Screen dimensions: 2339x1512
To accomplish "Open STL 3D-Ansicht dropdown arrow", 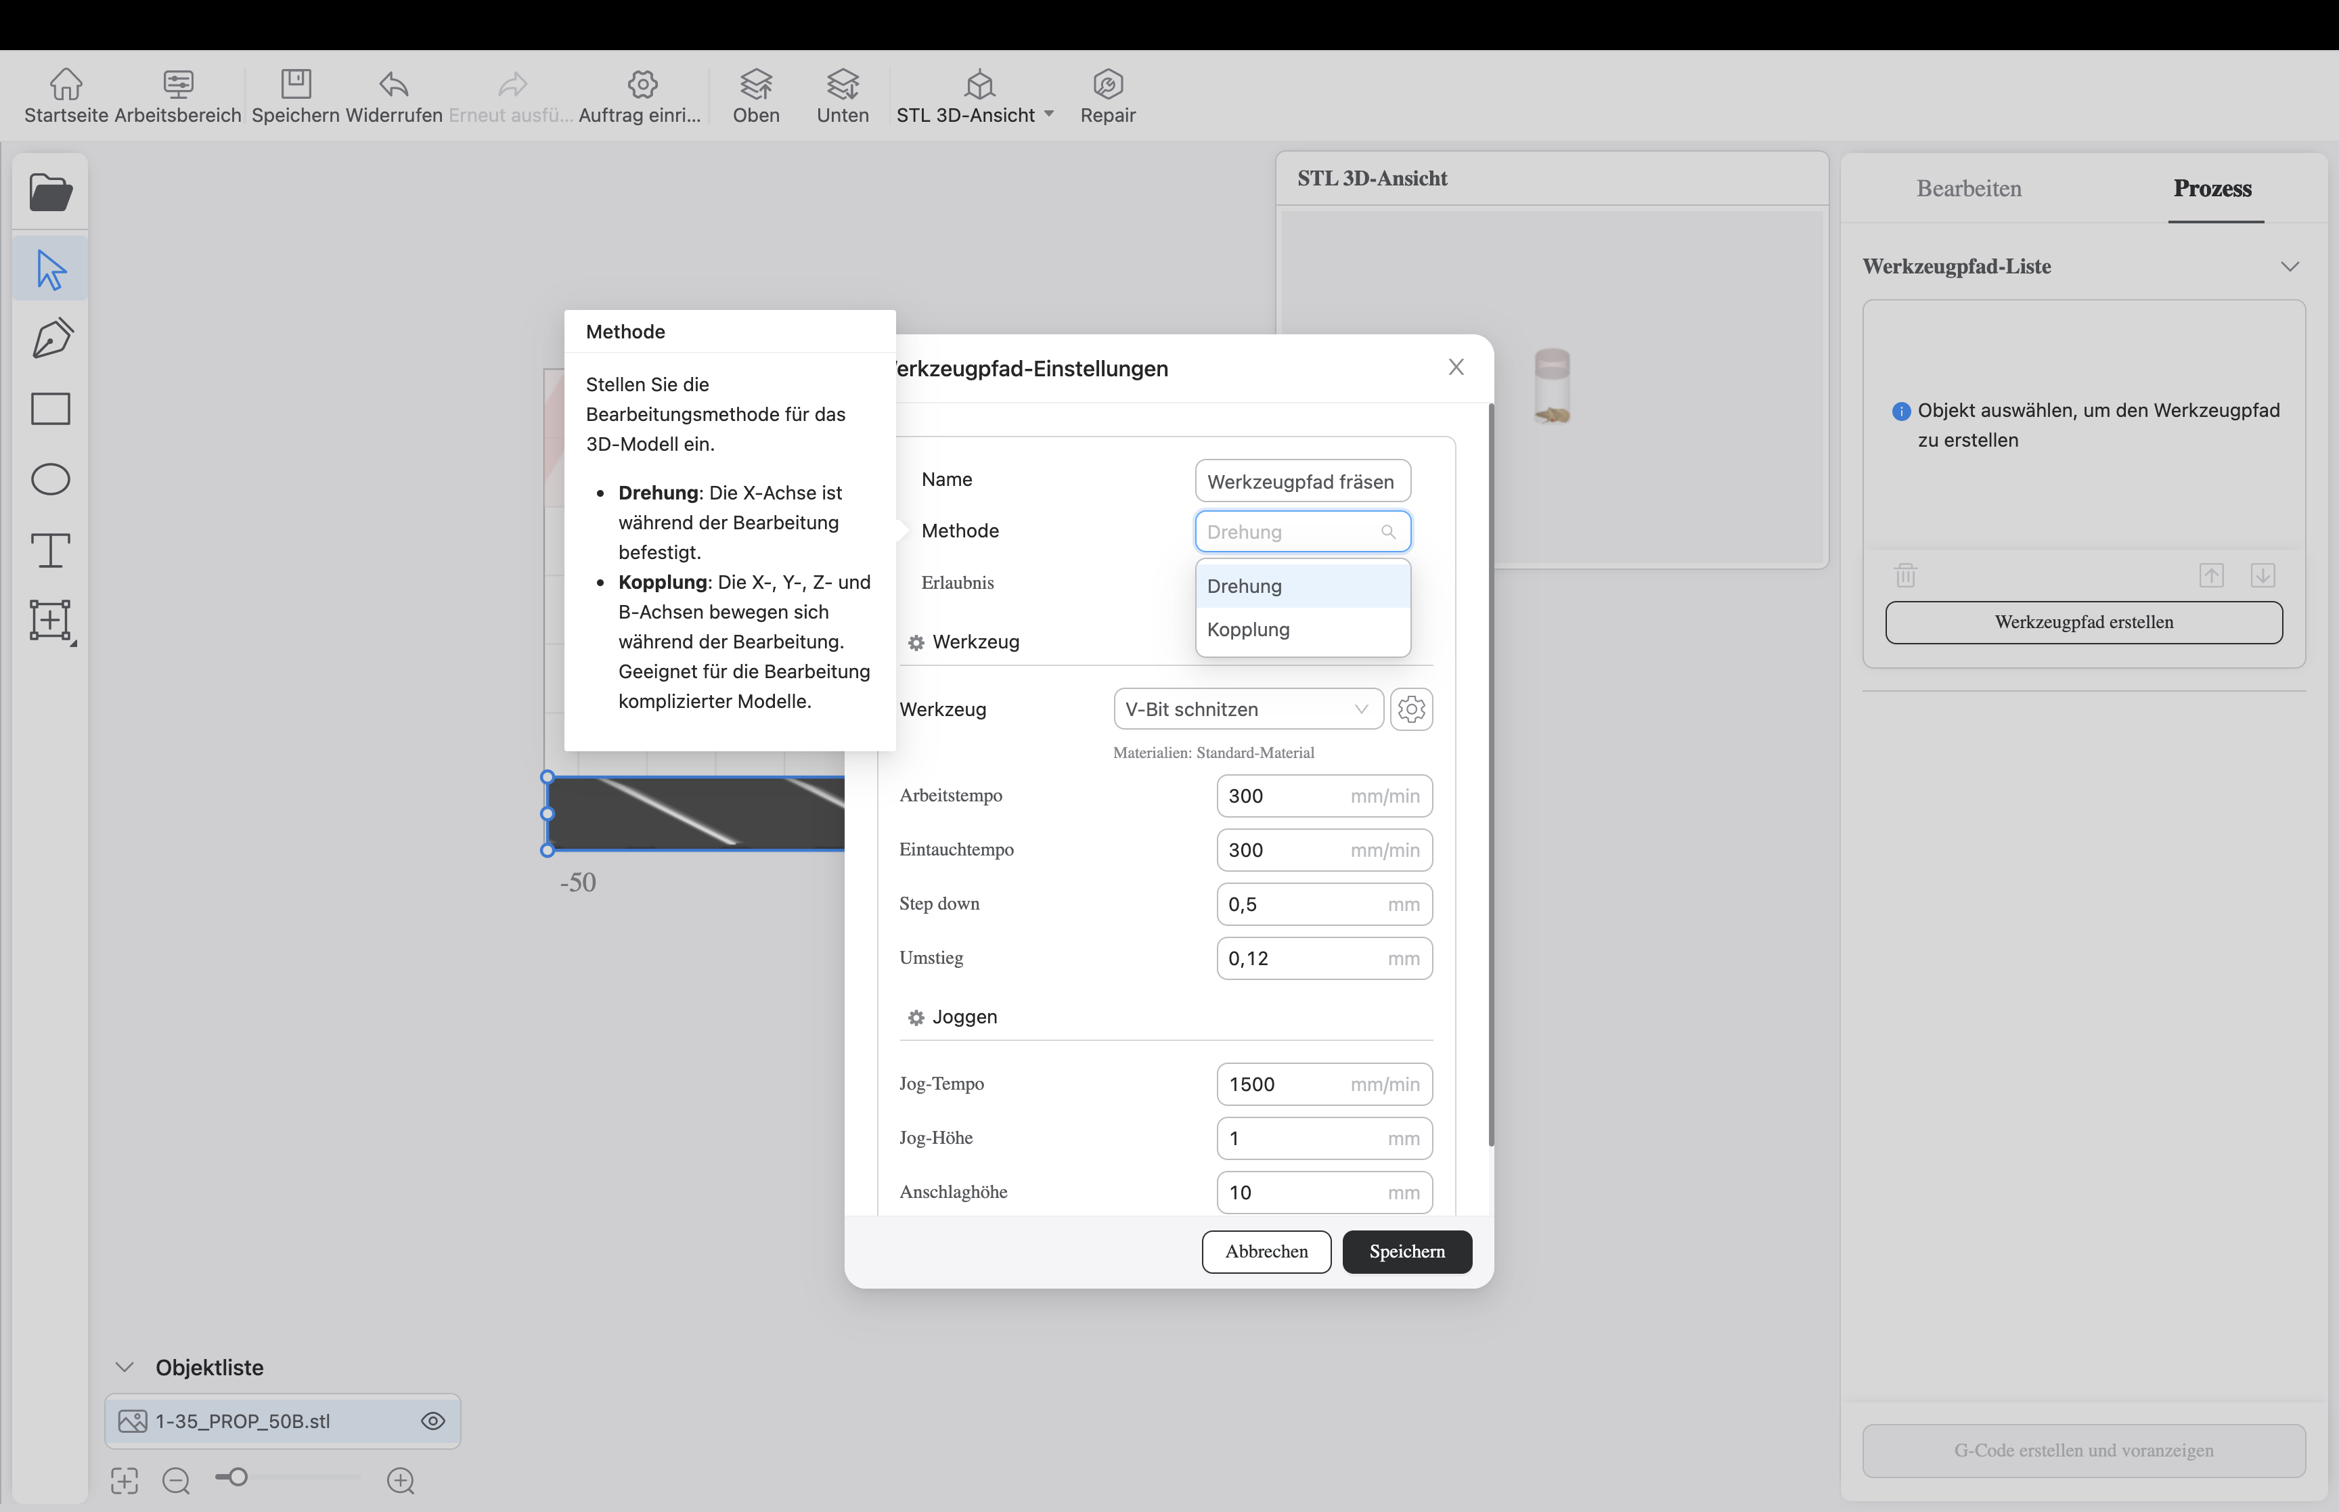I will [1048, 114].
